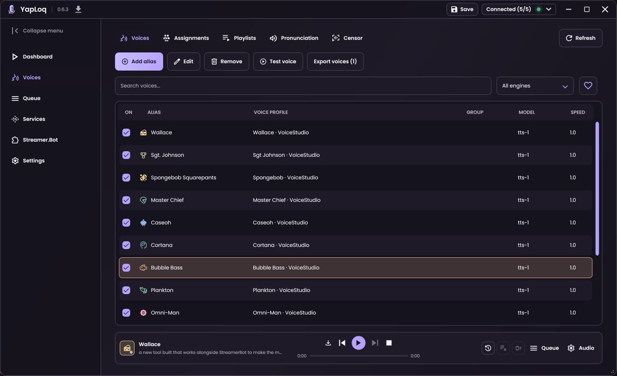Click Omni-Man's alias icon
The height and width of the screenshot is (376, 617).
pos(143,313)
